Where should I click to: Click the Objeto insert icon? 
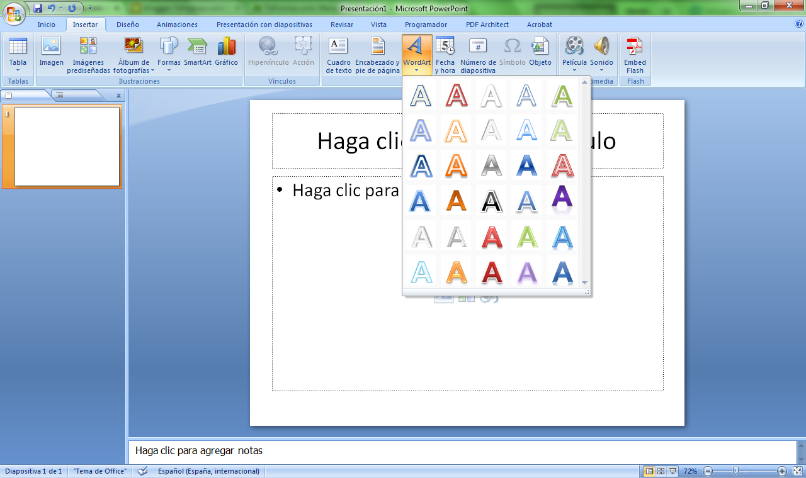pyautogui.click(x=540, y=53)
